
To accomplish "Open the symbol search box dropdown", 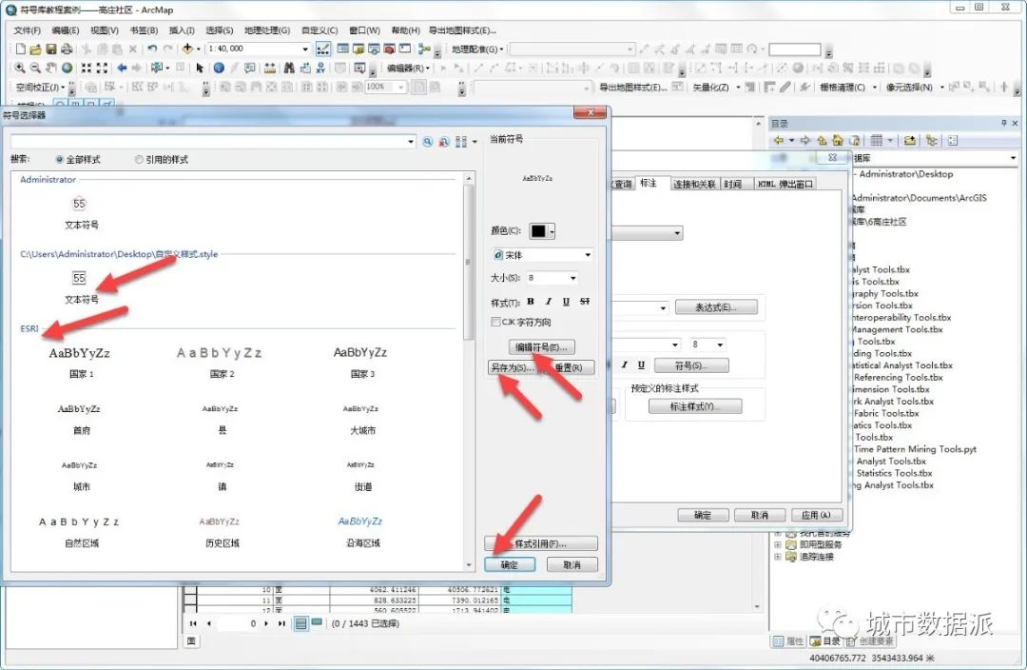I will click(x=411, y=142).
